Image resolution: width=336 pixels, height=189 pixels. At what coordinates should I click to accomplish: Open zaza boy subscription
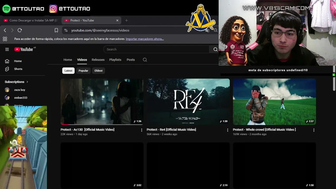[x=20, y=90]
